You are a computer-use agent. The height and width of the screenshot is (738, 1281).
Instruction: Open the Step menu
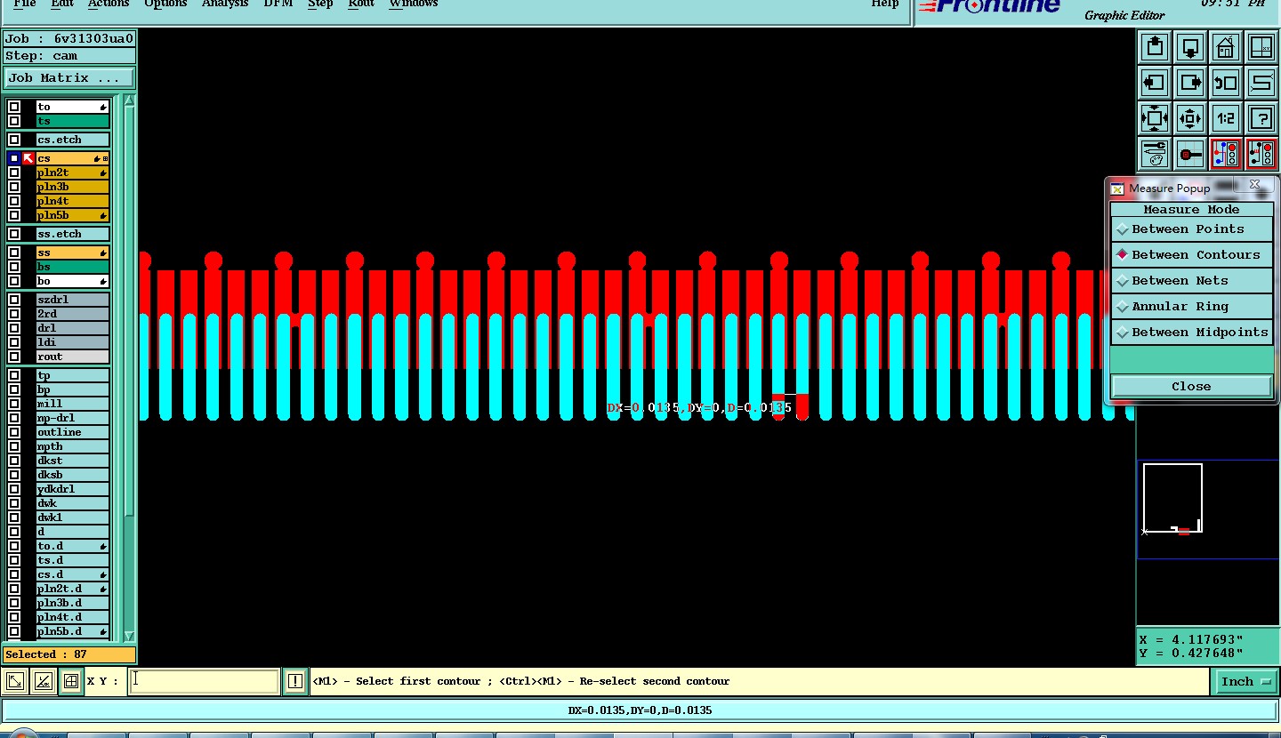coord(320,4)
